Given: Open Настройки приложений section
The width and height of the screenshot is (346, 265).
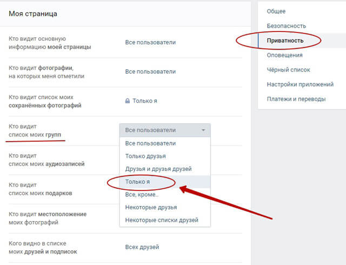Looking at the screenshot, I should click(x=300, y=84).
